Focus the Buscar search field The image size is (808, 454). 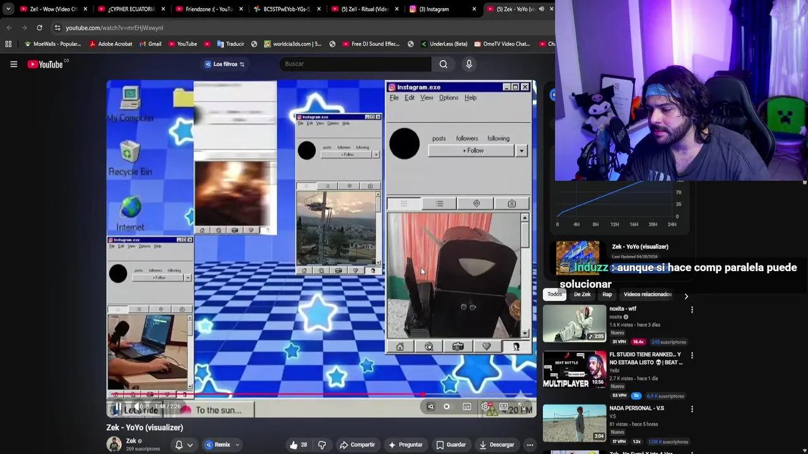coord(355,64)
